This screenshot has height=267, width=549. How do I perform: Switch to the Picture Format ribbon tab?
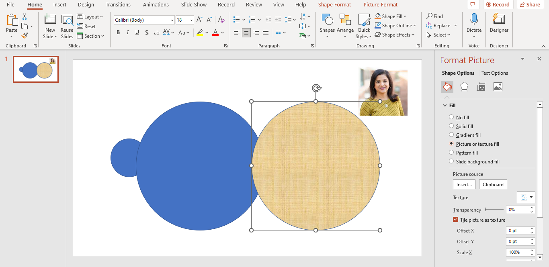(380, 4)
